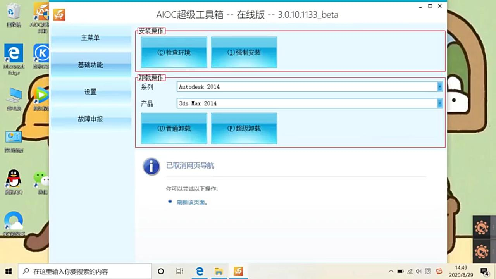Switch to 基础功能 sidebar item

[91, 65]
